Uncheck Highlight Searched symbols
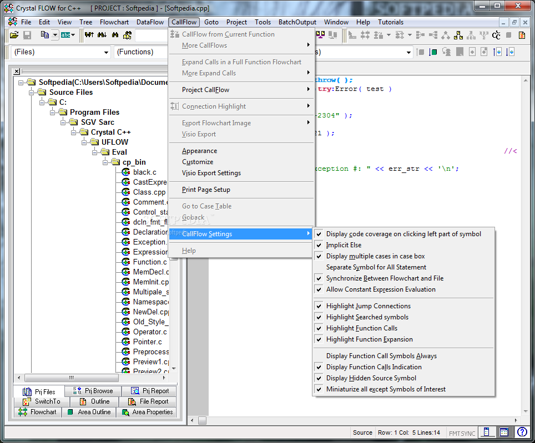 403,317
